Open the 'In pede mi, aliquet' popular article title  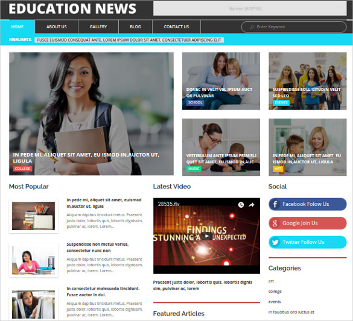(104, 203)
